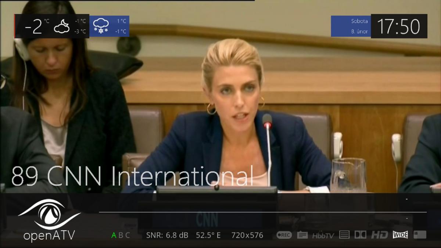Image resolution: width=441 pixels, height=248 pixels.
Task: Select tuner A indicator
Action: [114, 236]
